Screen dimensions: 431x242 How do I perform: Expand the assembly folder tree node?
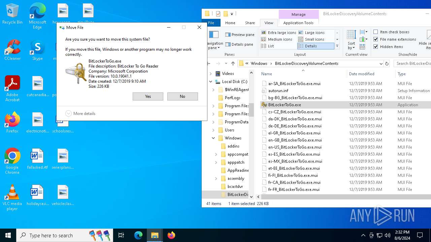(x=216, y=178)
